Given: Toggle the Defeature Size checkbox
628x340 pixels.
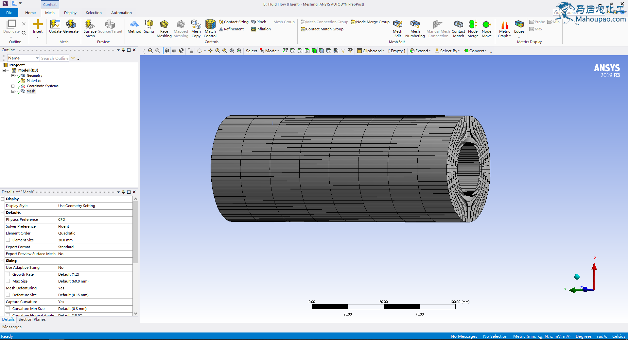Looking at the screenshot, I should (8, 295).
